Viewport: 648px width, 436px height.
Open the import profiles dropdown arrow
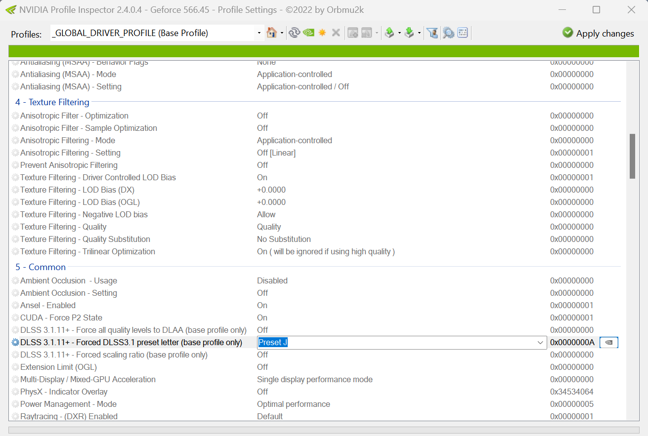[419, 33]
